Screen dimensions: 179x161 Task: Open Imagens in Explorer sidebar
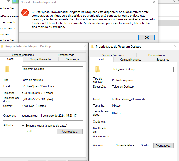(5, 34)
